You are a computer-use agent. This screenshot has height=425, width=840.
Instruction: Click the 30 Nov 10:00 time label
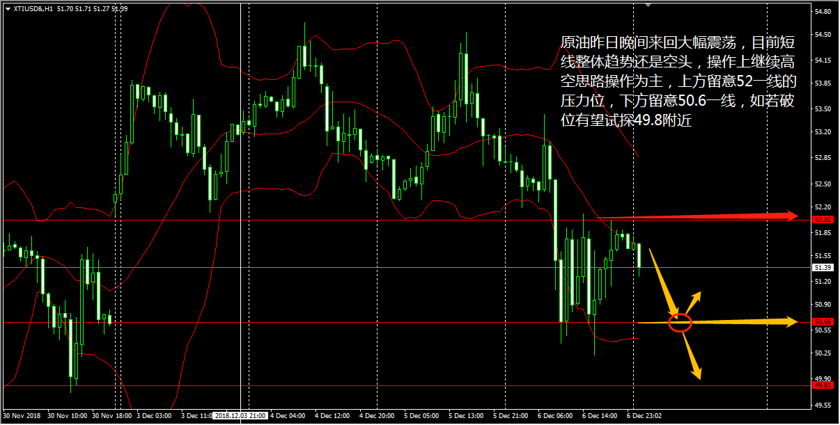68,416
